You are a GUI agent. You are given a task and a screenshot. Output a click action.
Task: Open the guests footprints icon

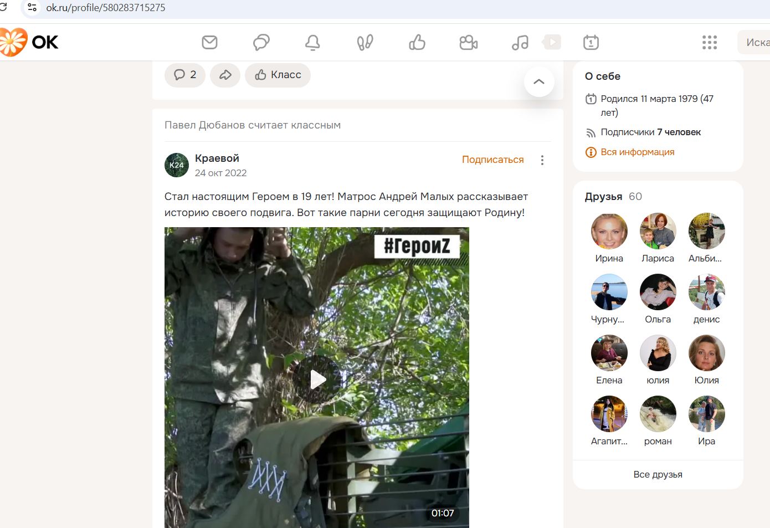[365, 42]
